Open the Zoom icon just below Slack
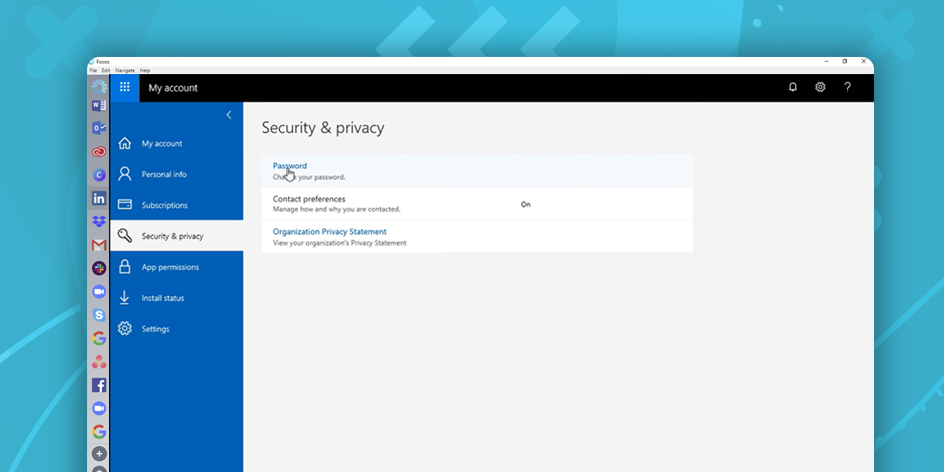Screen dimensions: 944x472 [98, 291]
